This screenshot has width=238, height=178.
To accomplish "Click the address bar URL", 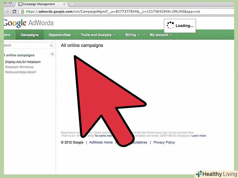I will pos(113,11).
